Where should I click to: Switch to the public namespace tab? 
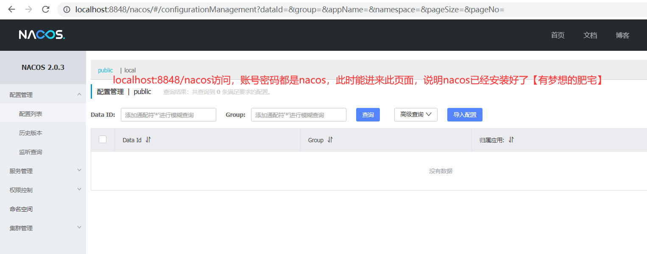(x=105, y=70)
